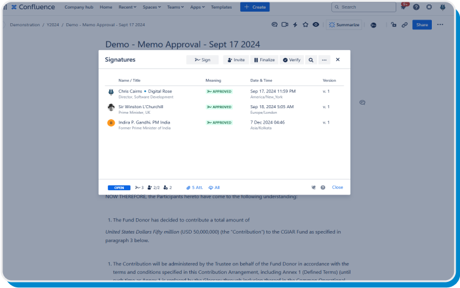Image resolution: width=460 pixels, height=288 pixels.
Task: Open page restrictions unlock icon
Action: click(394, 24)
